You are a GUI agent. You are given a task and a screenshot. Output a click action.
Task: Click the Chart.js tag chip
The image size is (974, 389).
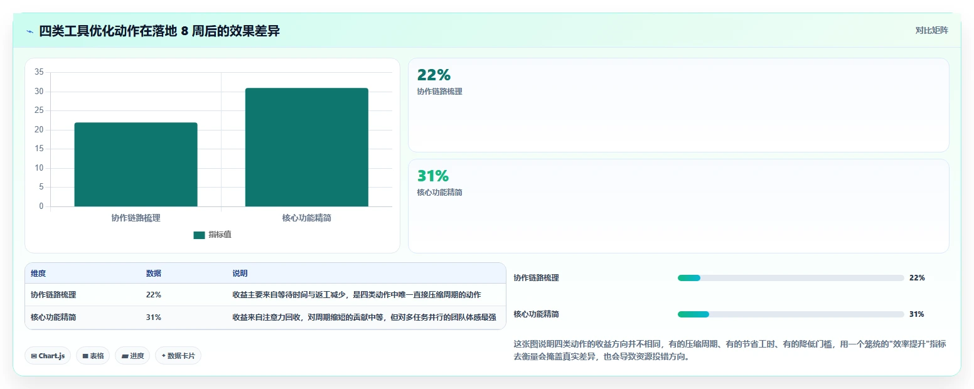[48, 356]
